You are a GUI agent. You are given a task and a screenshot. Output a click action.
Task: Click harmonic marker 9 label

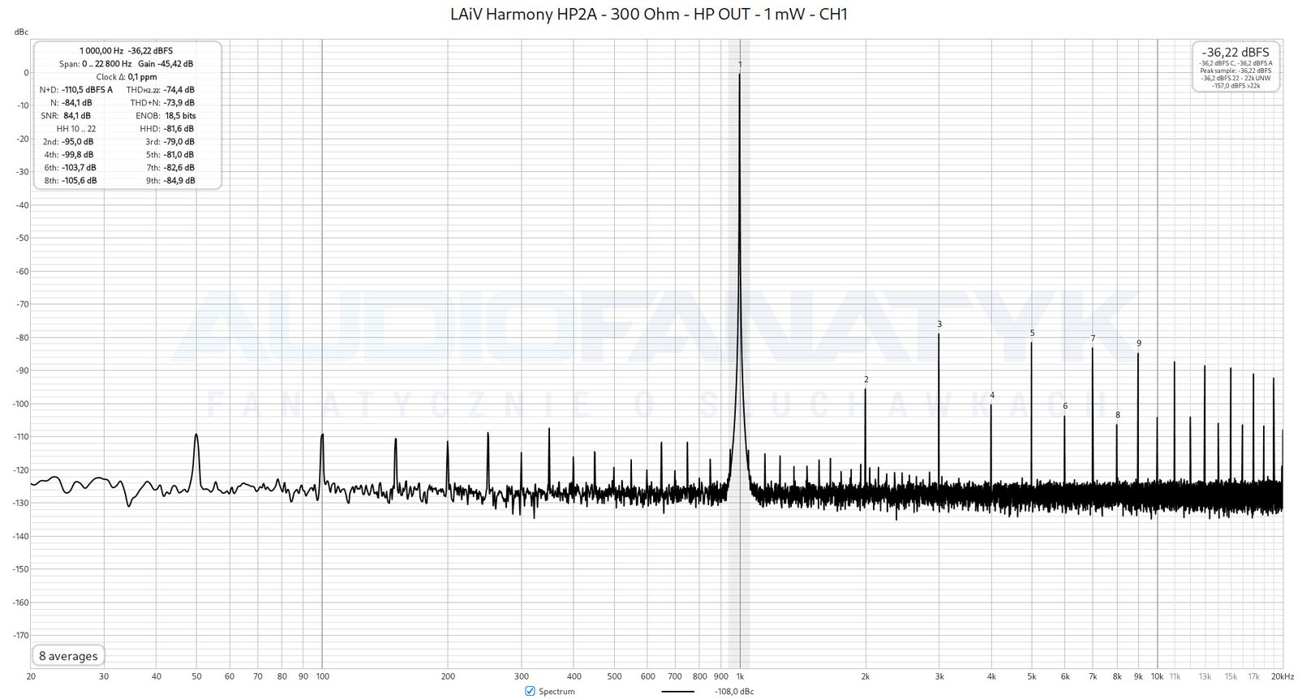(x=1138, y=344)
